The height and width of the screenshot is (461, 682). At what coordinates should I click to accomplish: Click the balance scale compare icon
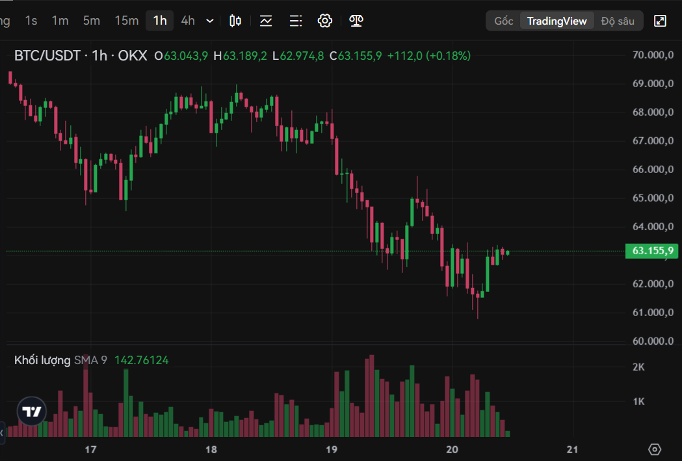point(356,20)
